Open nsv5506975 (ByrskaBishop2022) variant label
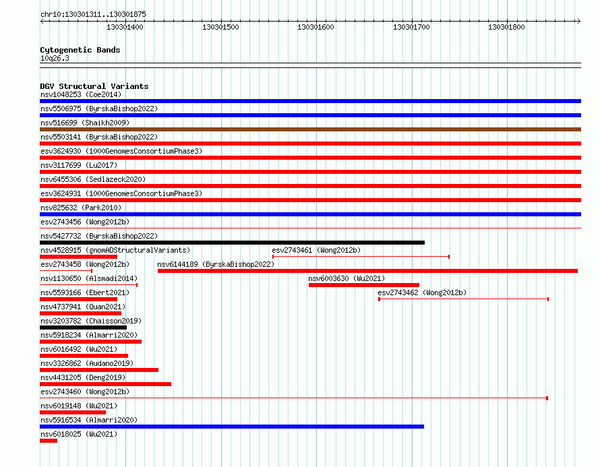Image resolution: width=600 pixels, height=467 pixels. (x=99, y=108)
